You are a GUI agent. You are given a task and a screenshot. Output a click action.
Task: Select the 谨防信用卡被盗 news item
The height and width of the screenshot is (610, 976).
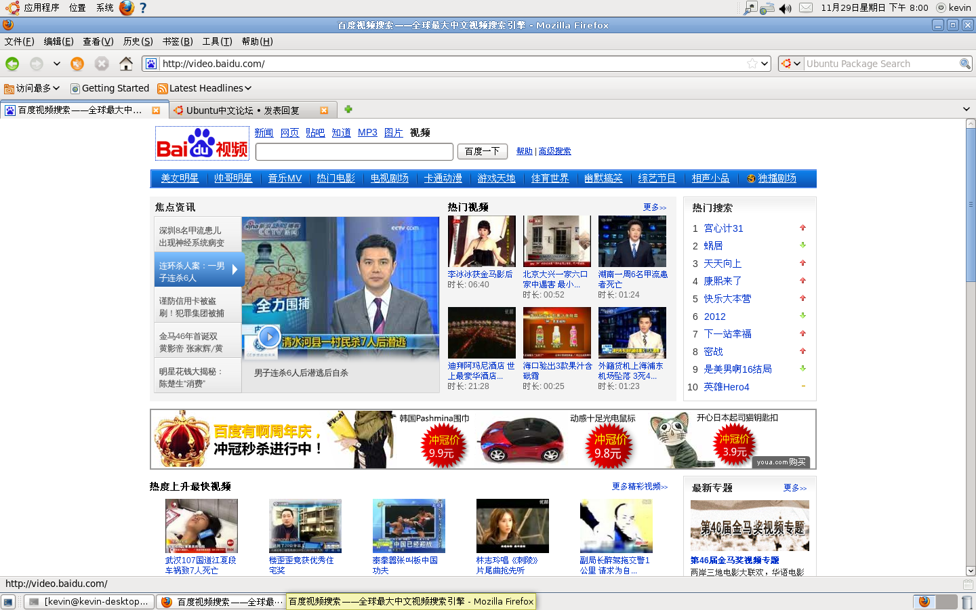[x=198, y=307]
